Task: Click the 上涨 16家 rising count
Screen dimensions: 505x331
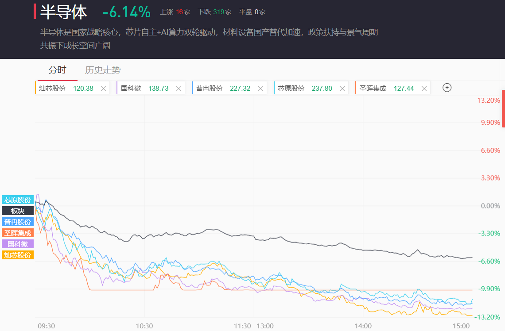Action: coord(175,12)
